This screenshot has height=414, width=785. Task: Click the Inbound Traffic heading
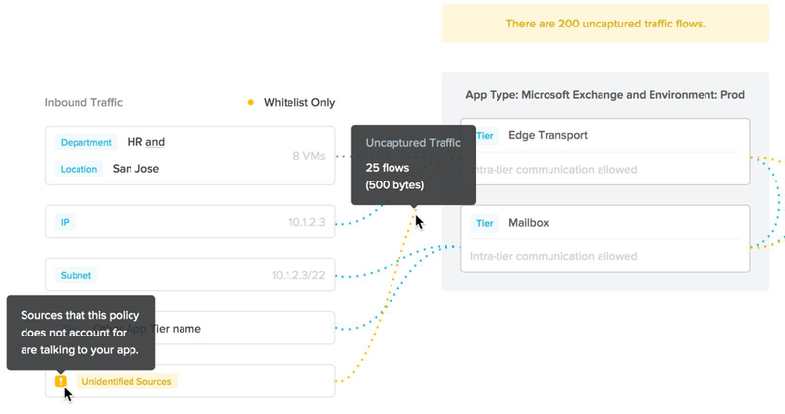pyautogui.click(x=83, y=103)
